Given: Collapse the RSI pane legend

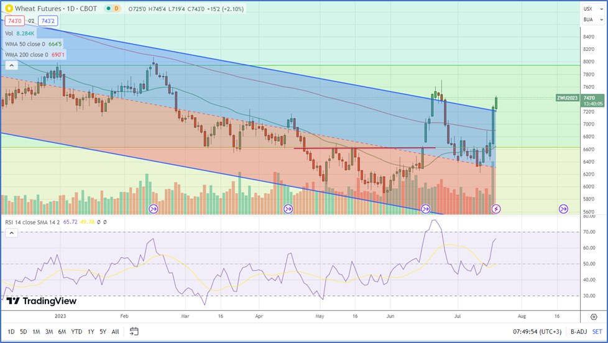Looking at the screenshot, I should coord(11,233).
